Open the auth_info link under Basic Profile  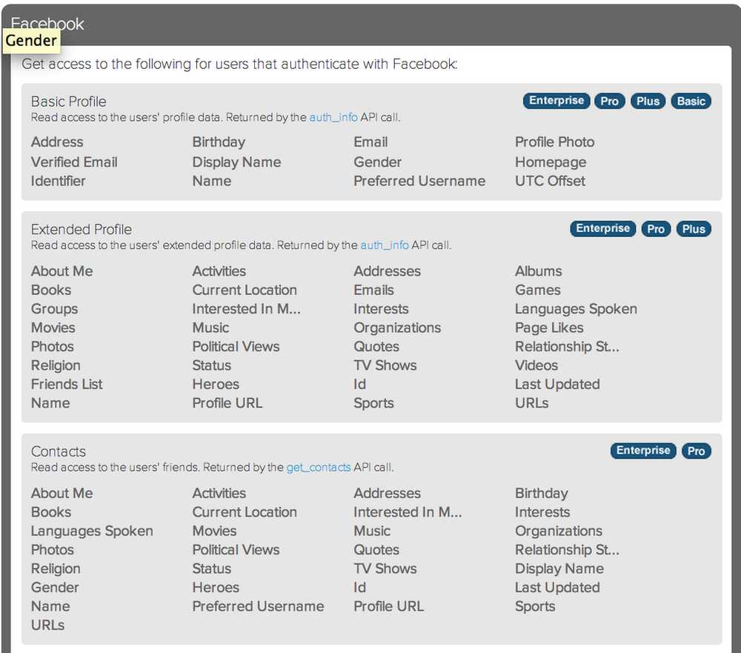click(333, 117)
